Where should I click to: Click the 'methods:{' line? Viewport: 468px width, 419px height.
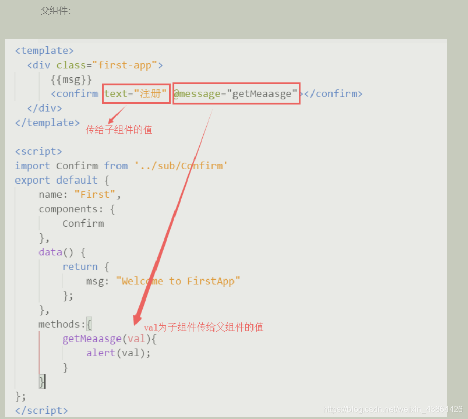(x=65, y=324)
